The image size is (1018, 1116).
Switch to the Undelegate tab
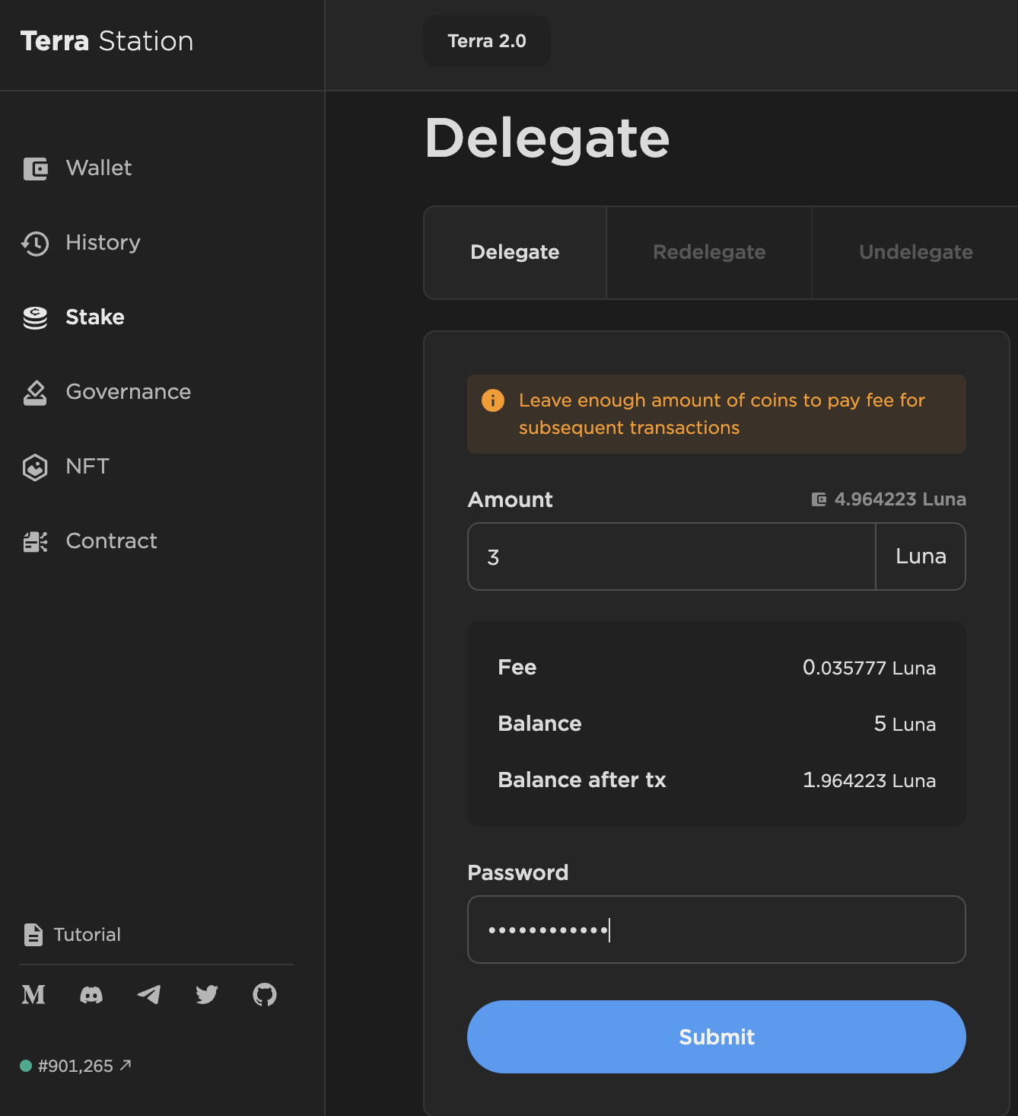[915, 253]
